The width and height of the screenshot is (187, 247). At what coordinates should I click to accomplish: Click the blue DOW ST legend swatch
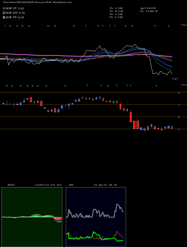point(4,8)
